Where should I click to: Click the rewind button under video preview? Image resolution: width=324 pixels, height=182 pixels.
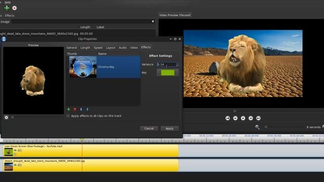tap(235, 118)
